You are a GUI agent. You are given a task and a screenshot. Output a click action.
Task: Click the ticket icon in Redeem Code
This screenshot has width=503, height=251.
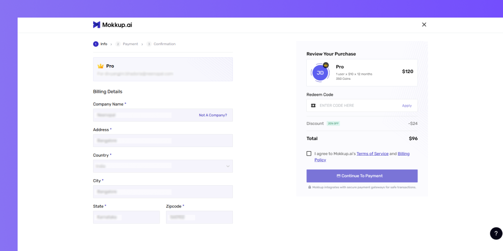click(x=313, y=105)
